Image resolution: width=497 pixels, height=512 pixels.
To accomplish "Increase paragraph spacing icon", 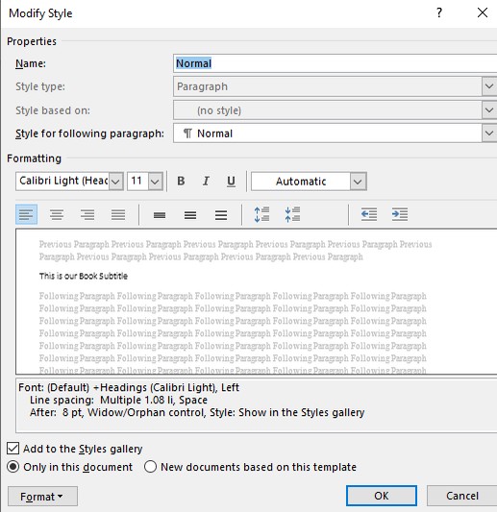I will tap(261, 214).
